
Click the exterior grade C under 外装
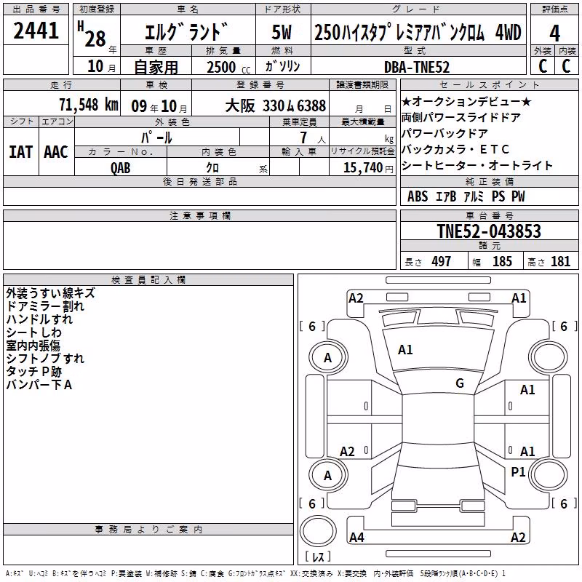[543, 66]
